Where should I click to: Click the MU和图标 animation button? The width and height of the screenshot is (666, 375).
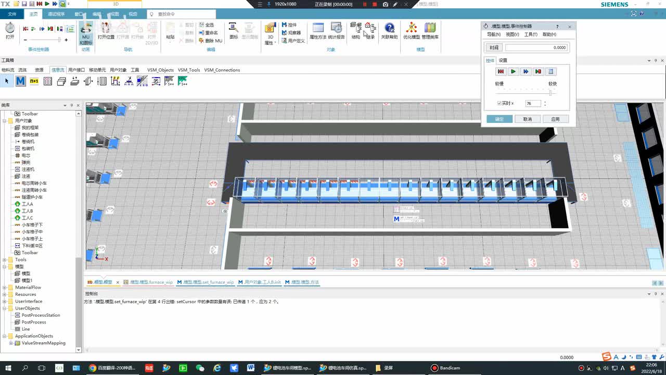86,34
